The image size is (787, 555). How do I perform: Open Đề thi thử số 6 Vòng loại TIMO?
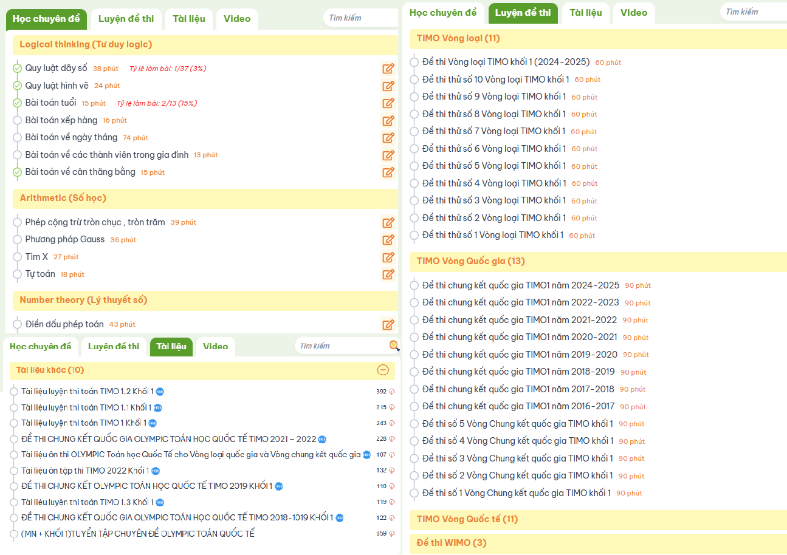tap(494, 149)
